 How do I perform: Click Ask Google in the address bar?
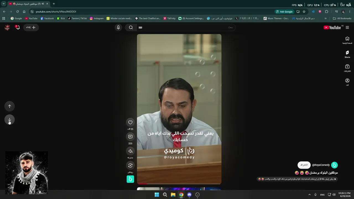coord(284,12)
